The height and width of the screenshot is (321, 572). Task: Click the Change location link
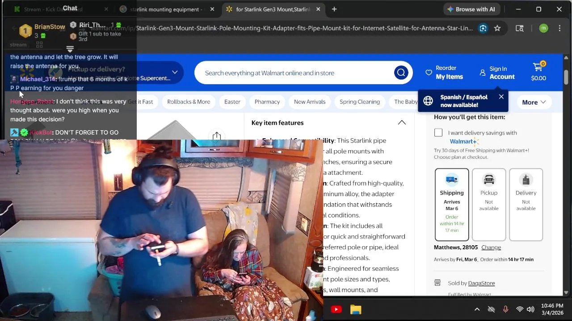point(491,247)
